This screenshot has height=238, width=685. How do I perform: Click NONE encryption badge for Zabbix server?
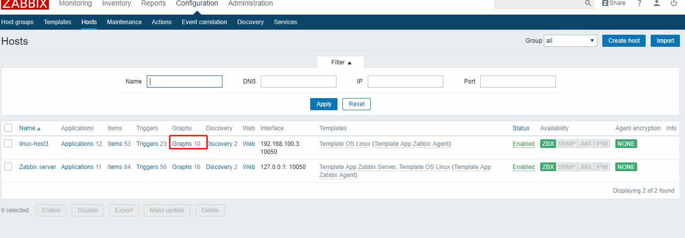click(x=626, y=167)
